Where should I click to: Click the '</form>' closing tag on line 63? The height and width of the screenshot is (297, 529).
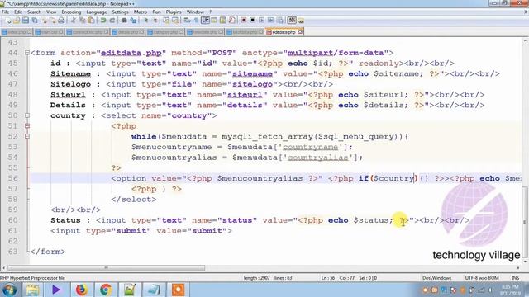pyautogui.click(x=48, y=252)
